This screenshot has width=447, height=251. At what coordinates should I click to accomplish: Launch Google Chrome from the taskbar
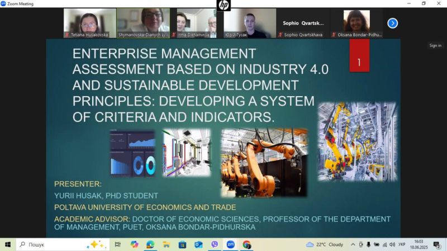[x=246, y=244]
